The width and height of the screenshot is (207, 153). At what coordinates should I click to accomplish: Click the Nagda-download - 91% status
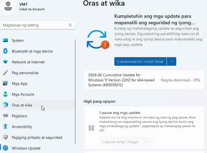[x=181, y=80]
